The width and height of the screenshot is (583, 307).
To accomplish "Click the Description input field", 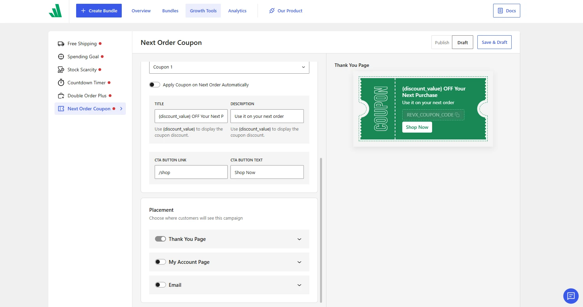I will [267, 116].
